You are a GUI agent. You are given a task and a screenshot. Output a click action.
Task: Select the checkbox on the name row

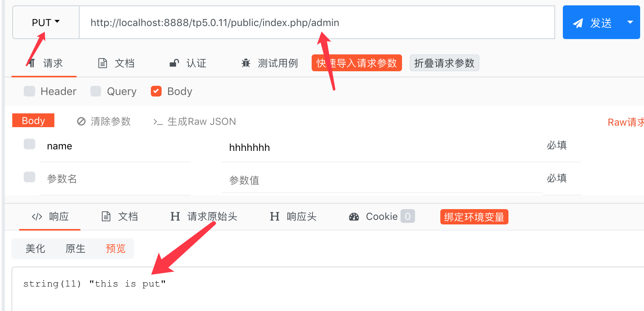coord(29,144)
